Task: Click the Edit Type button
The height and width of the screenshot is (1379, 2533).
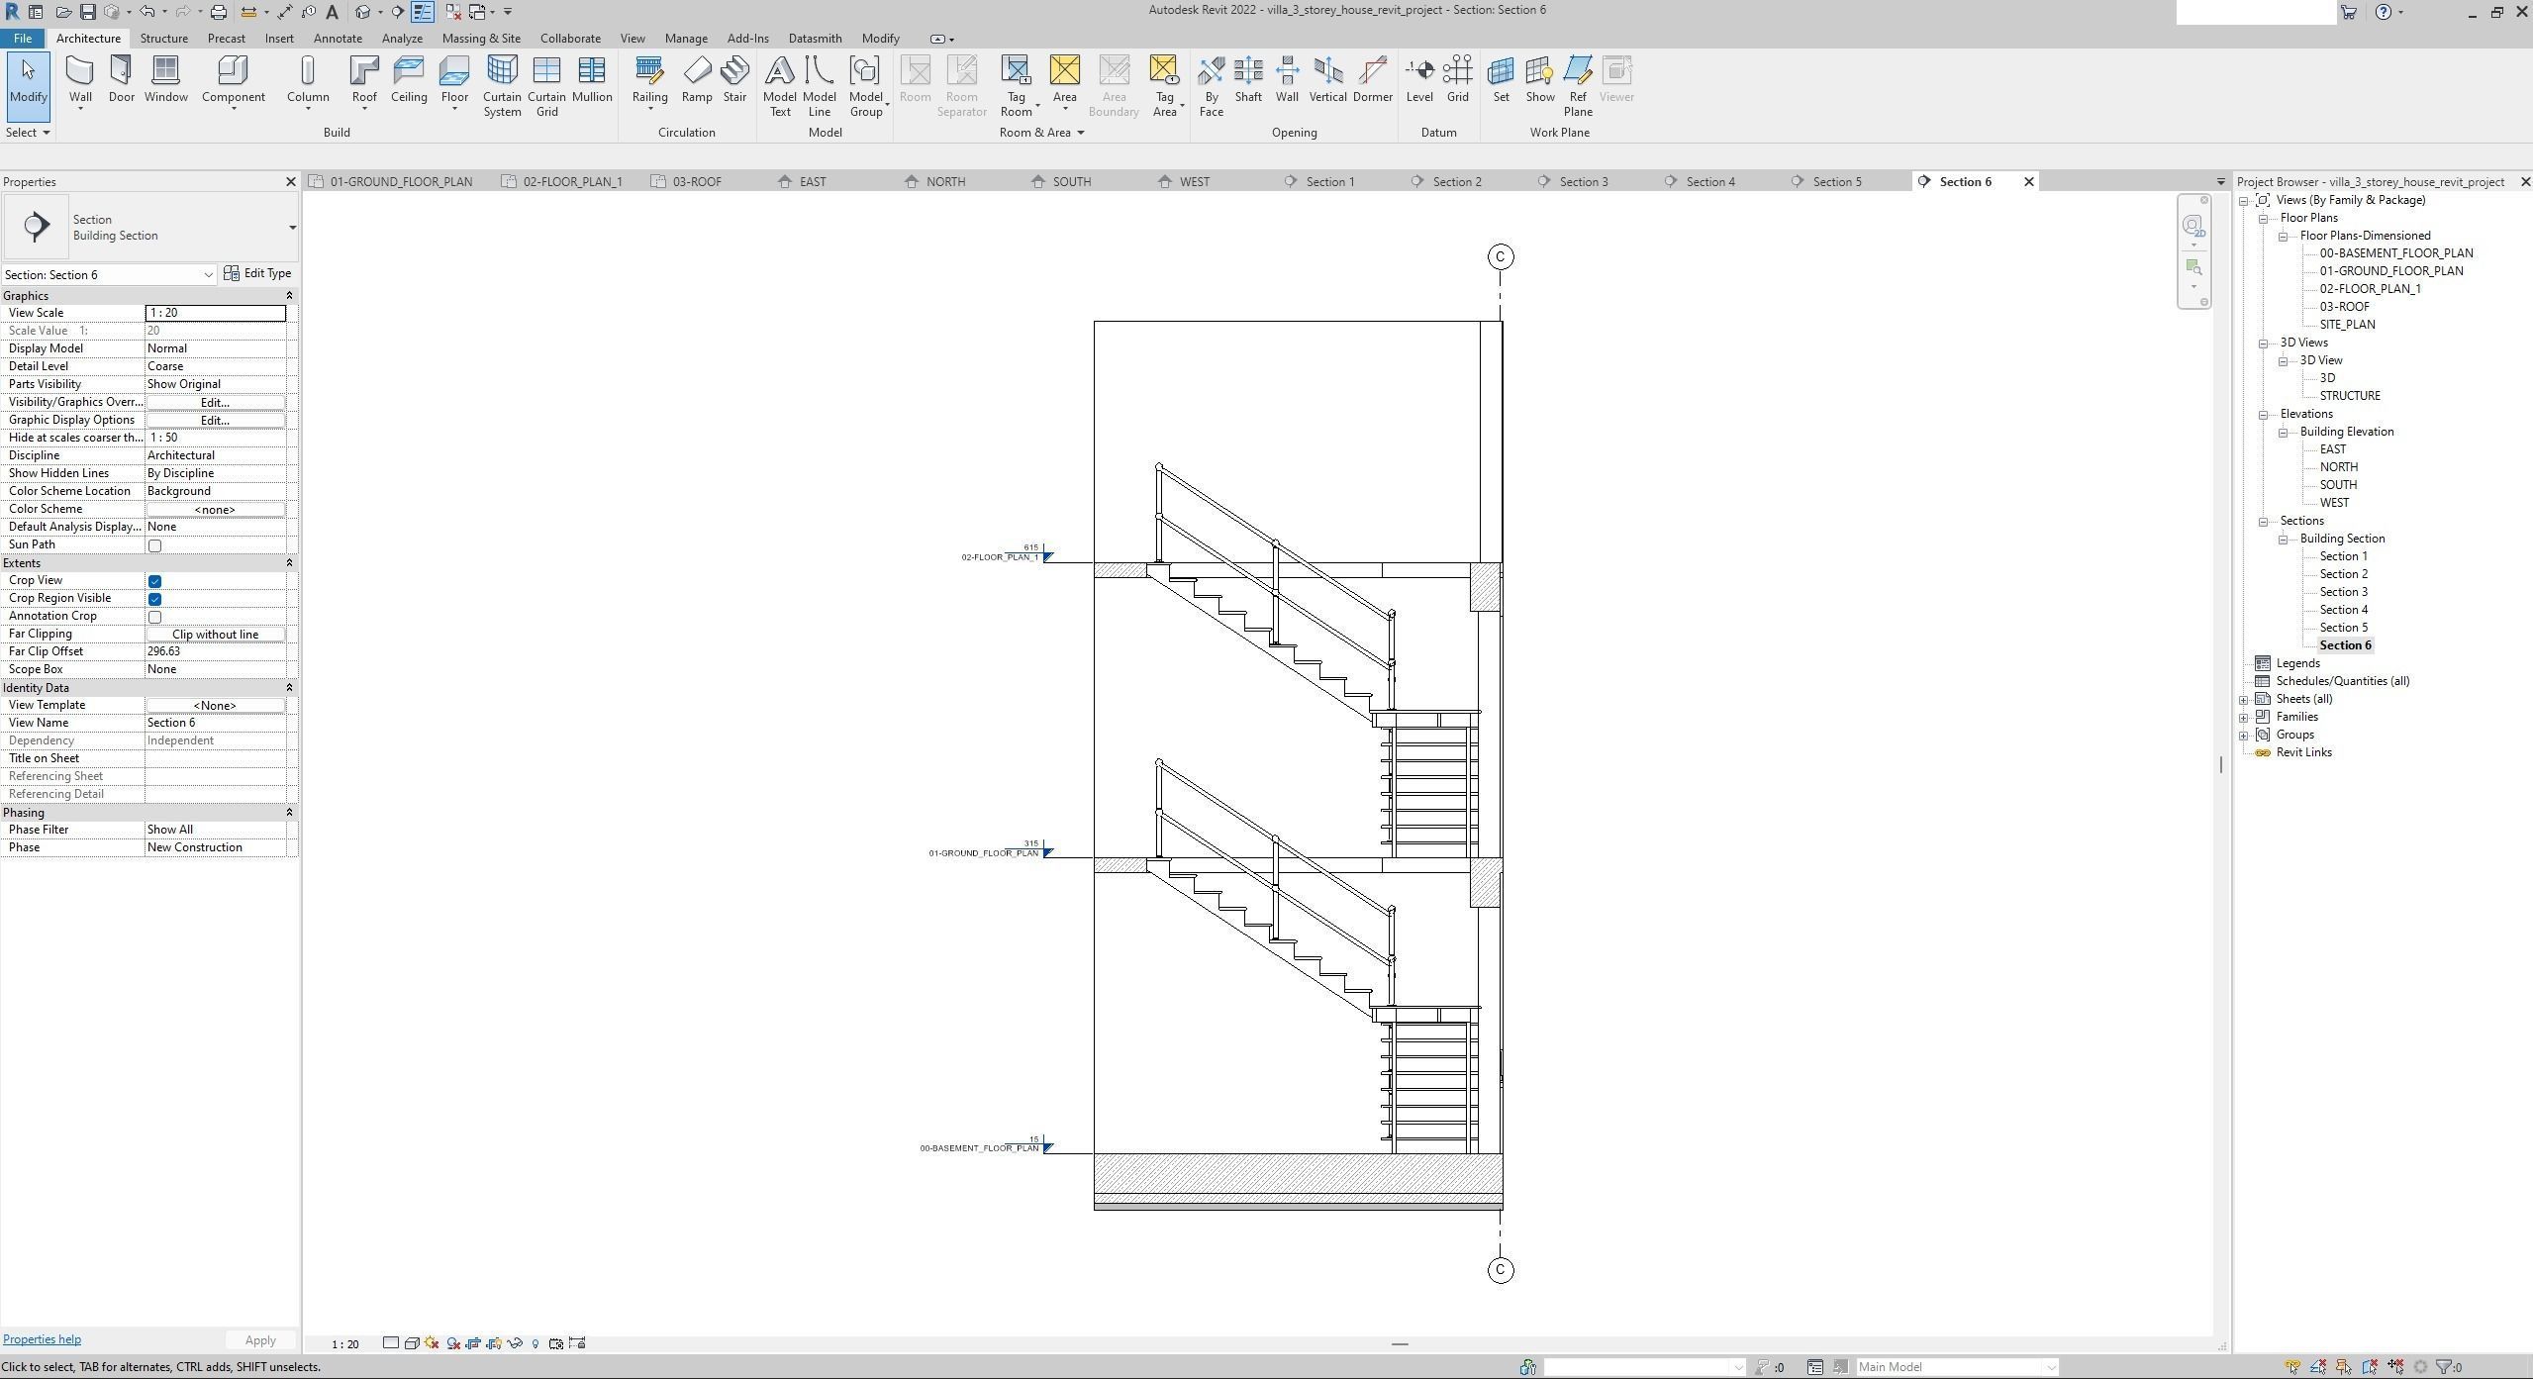Action: point(257,273)
